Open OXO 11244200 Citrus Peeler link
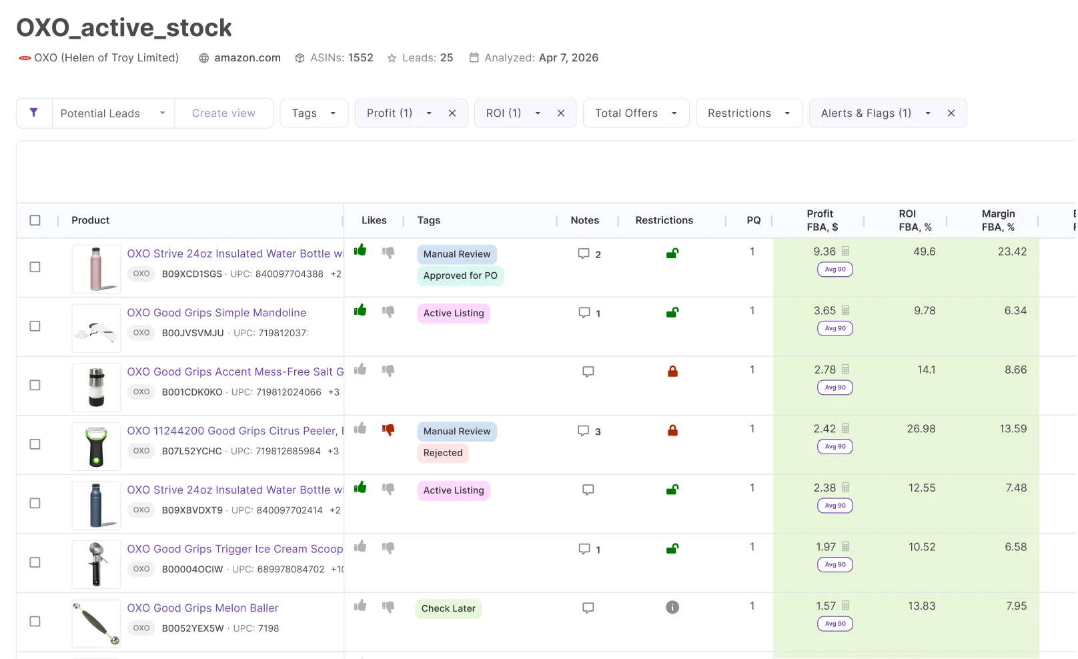This screenshot has height=659, width=1078. point(235,431)
